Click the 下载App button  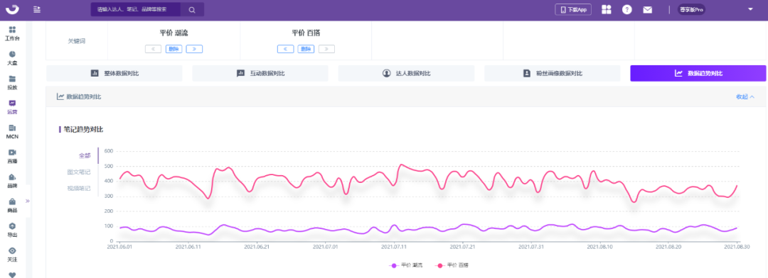click(573, 10)
